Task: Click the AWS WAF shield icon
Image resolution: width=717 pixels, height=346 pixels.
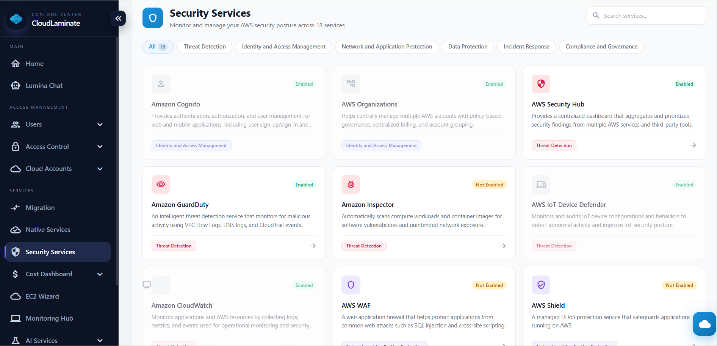Action: 351,285
